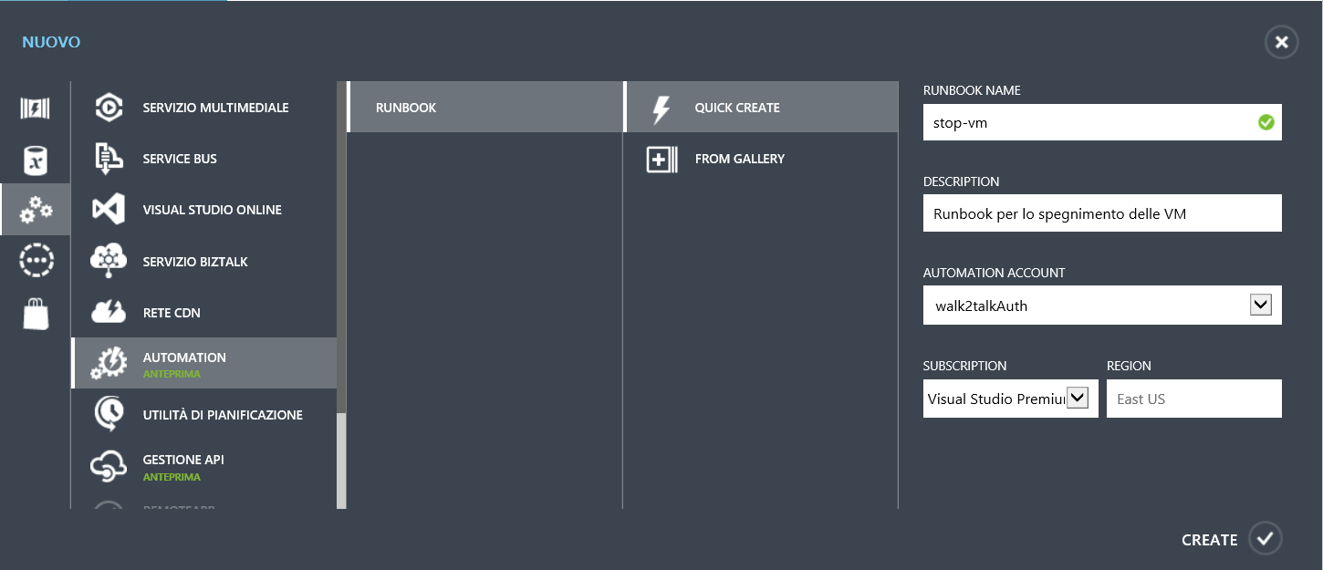Open Gestione API Anteprima service
Image resolution: width=1323 pixels, height=570 pixels.
point(203,466)
